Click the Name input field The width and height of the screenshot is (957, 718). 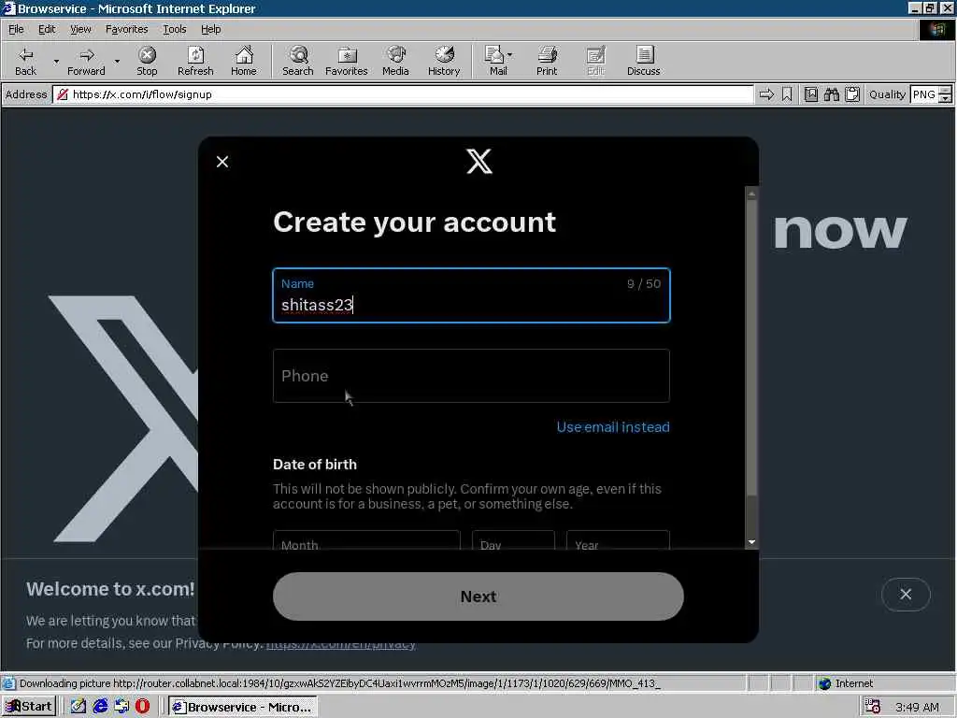471,295
